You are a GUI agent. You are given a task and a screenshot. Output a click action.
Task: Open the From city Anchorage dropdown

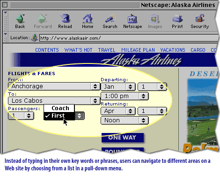(54, 86)
